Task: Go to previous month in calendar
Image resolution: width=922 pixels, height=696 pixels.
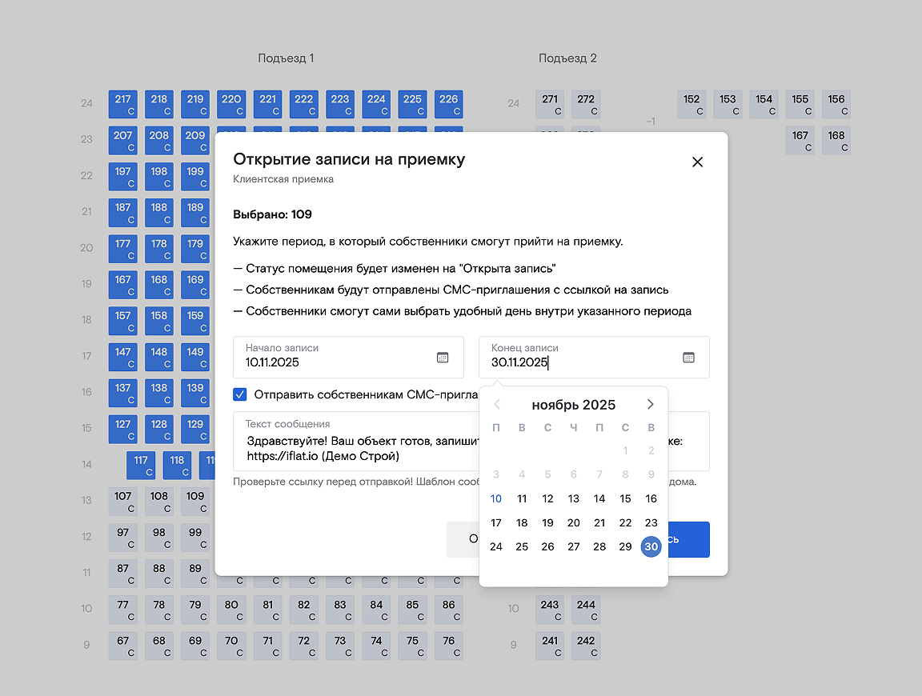Action: click(497, 404)
